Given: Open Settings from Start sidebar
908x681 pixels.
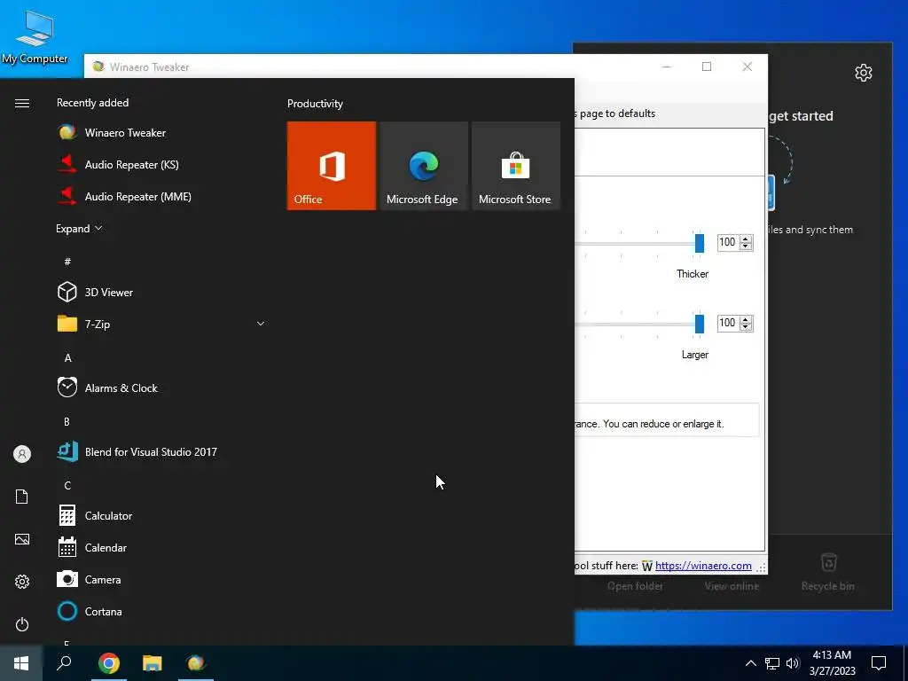Looking at the screenshot, I should 22,582.
